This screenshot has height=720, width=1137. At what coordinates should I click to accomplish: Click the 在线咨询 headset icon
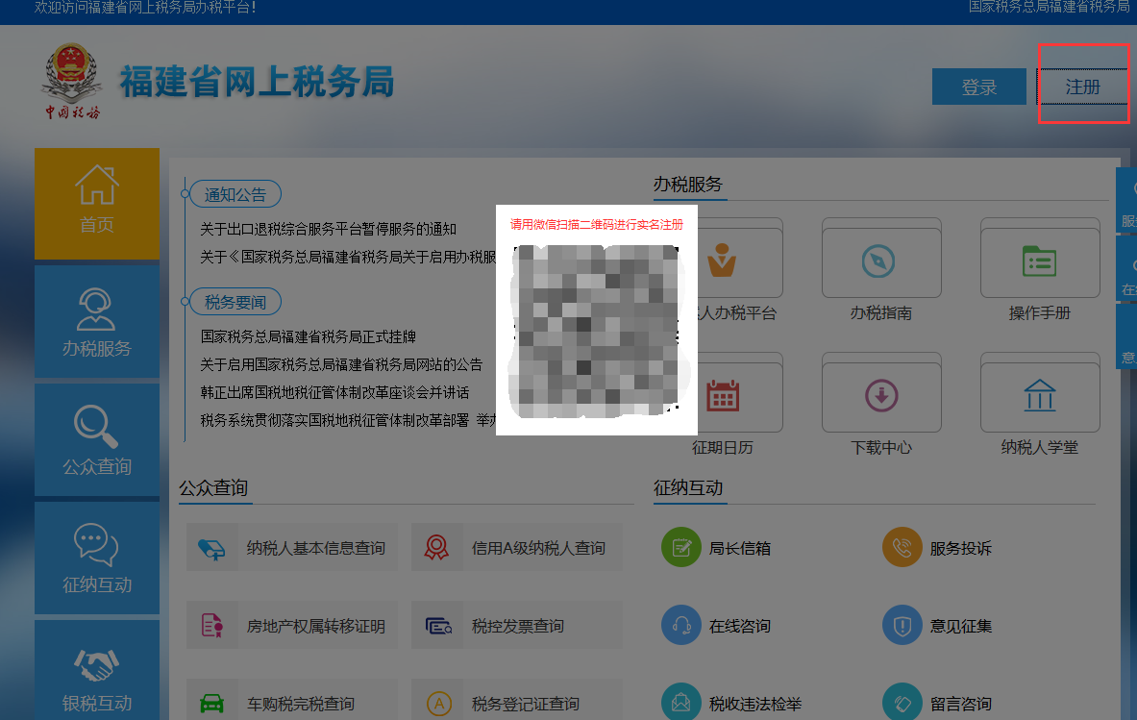tap(680, 625)
